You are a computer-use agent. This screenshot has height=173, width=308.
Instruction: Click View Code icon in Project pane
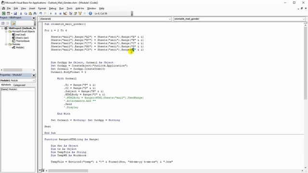coord(3,24)
